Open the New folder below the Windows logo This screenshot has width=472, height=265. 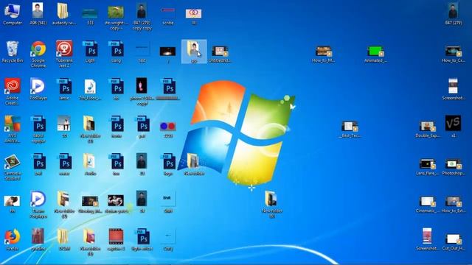pyautogui.click(x=271, y=205)
